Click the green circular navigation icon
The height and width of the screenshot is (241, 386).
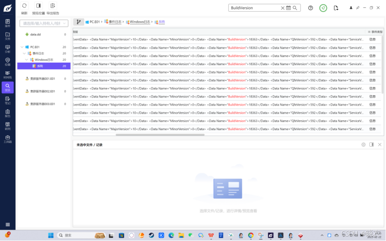pyautogui.click(x=323, y=8)
